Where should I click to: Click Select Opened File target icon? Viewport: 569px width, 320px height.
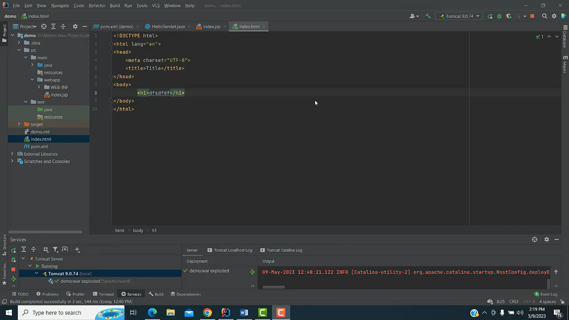coord(44,27)
